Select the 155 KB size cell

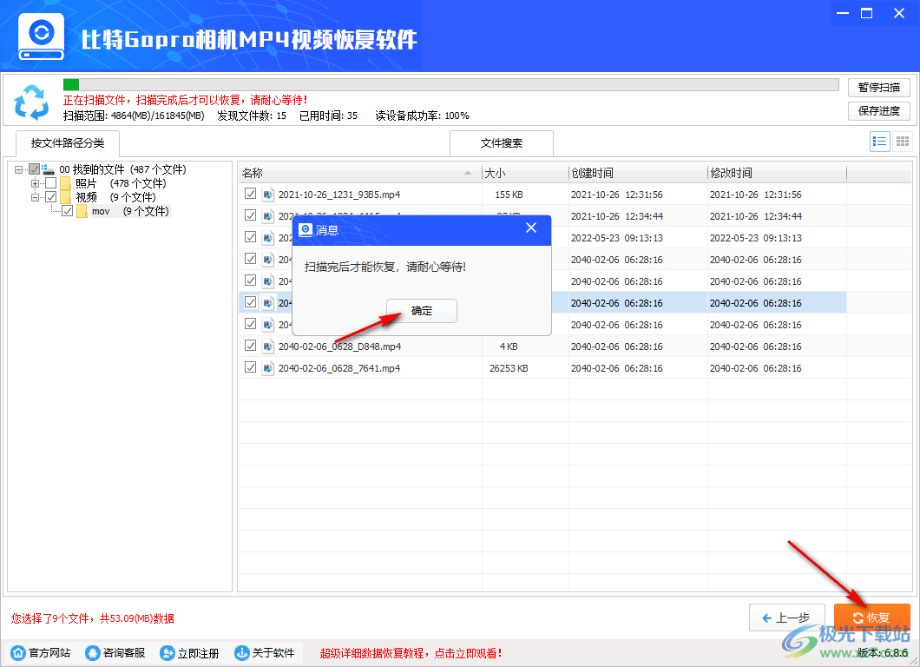click(509, 195)
